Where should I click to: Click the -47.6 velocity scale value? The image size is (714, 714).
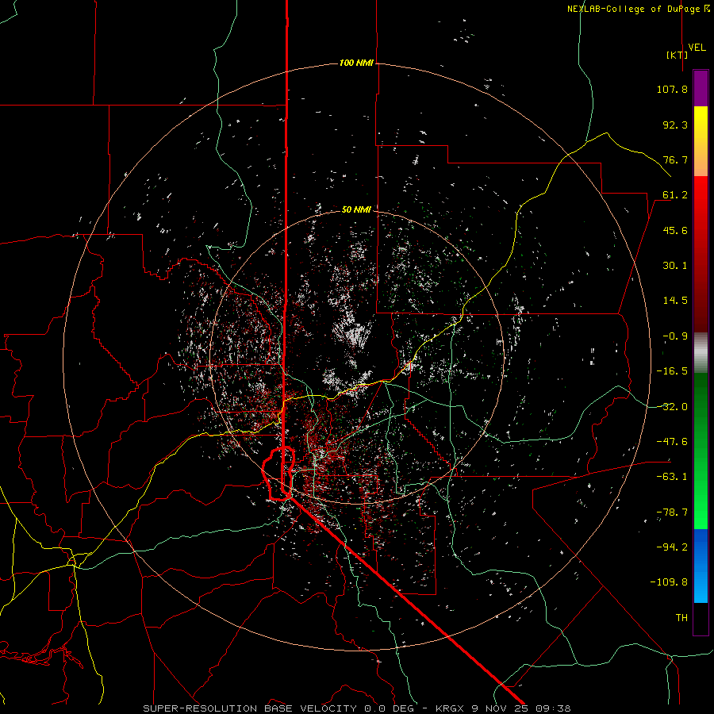672,442
